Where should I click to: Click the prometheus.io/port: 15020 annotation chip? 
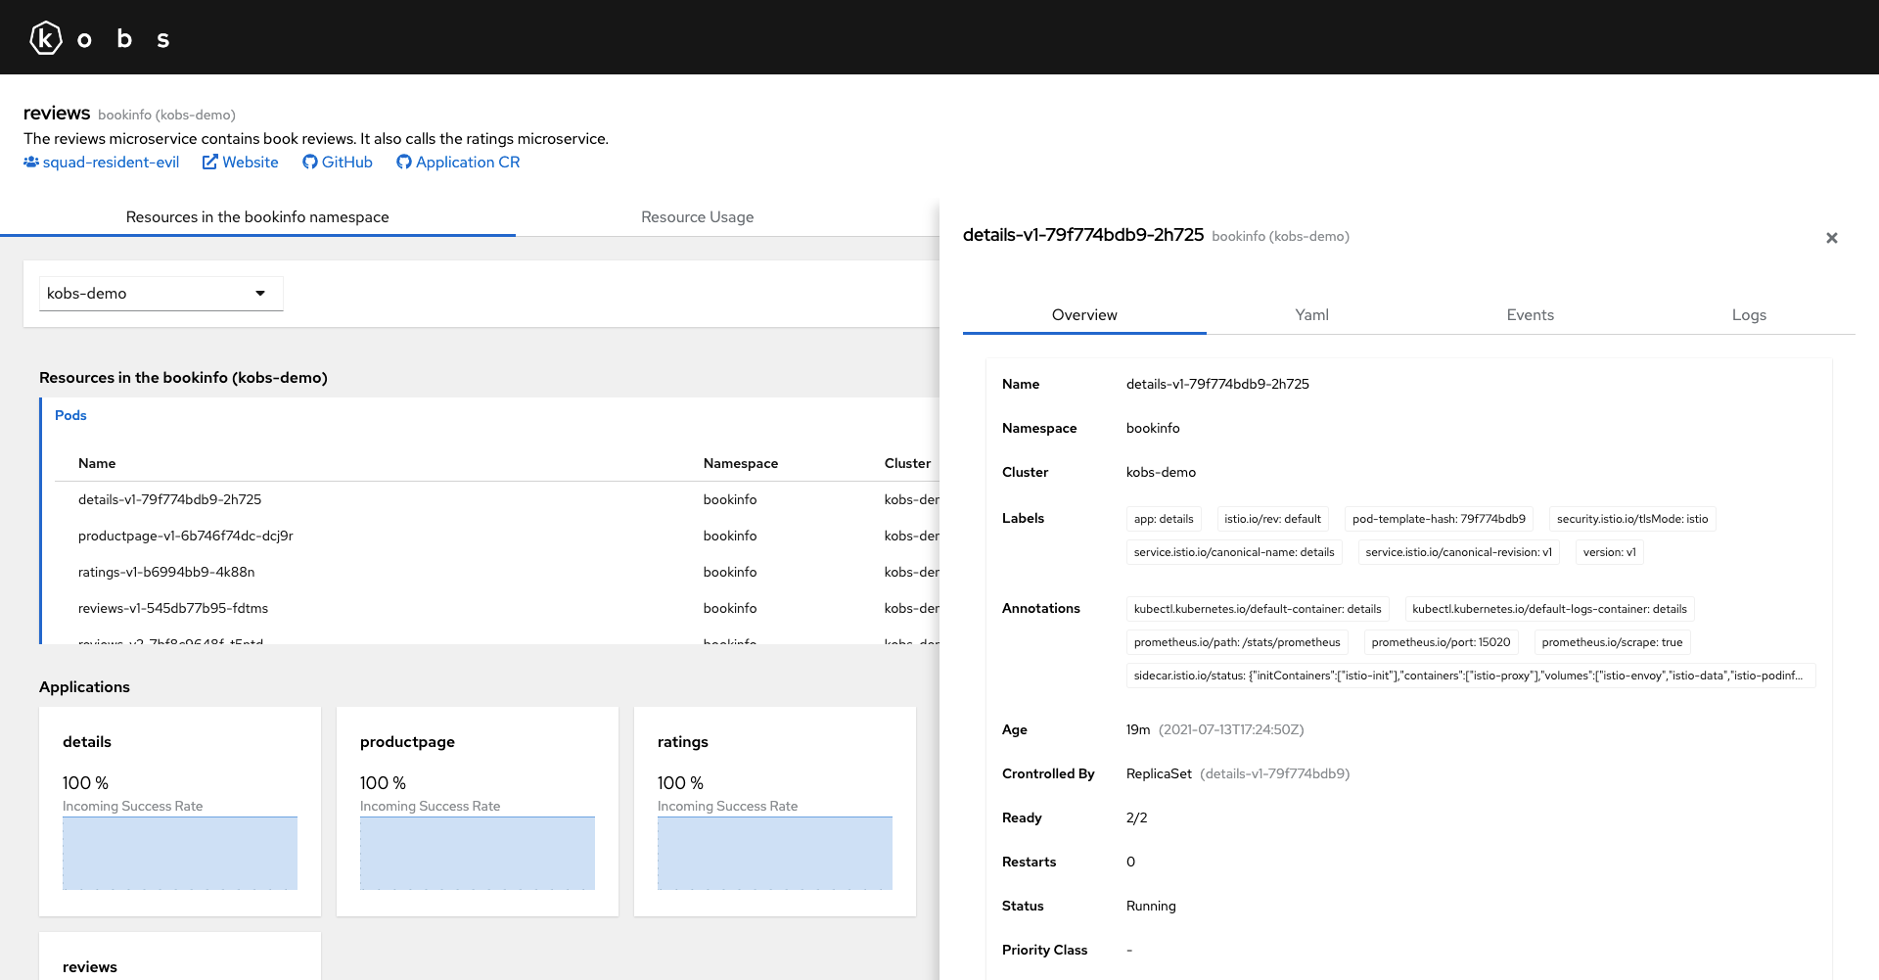[1441, 643]
